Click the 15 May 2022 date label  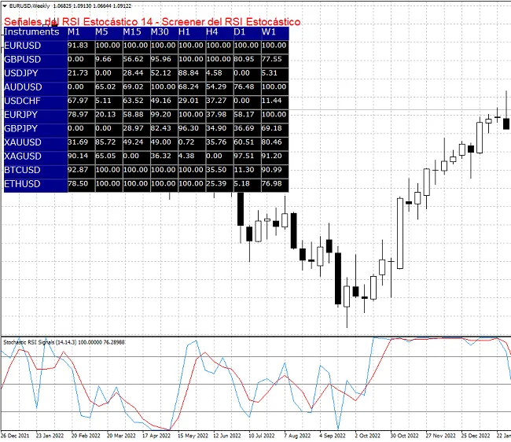[193, 436]
